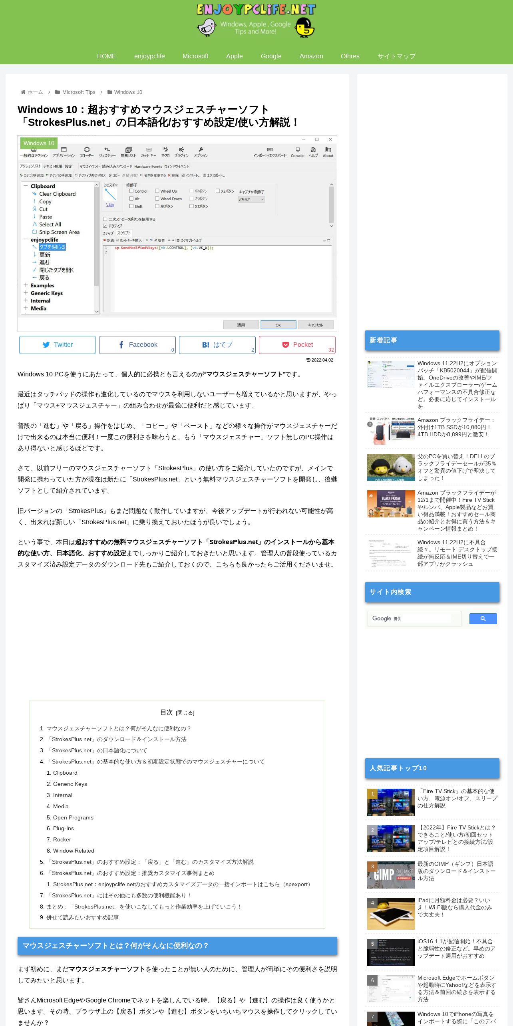This screenshot has height=1026, width=513.
Task: Open the Google navigation menu
Action: point(271,56)
